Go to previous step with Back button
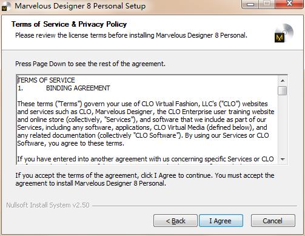 pos(175,221)
